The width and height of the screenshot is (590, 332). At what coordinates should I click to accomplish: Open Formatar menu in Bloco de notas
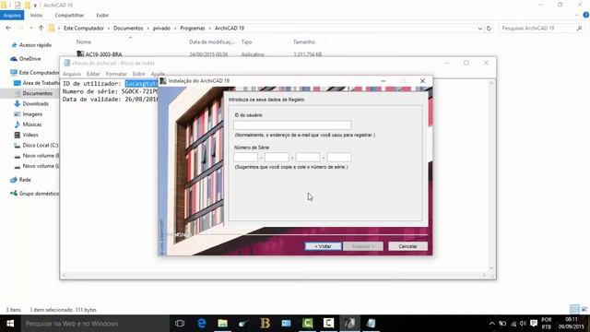(116, 74)
